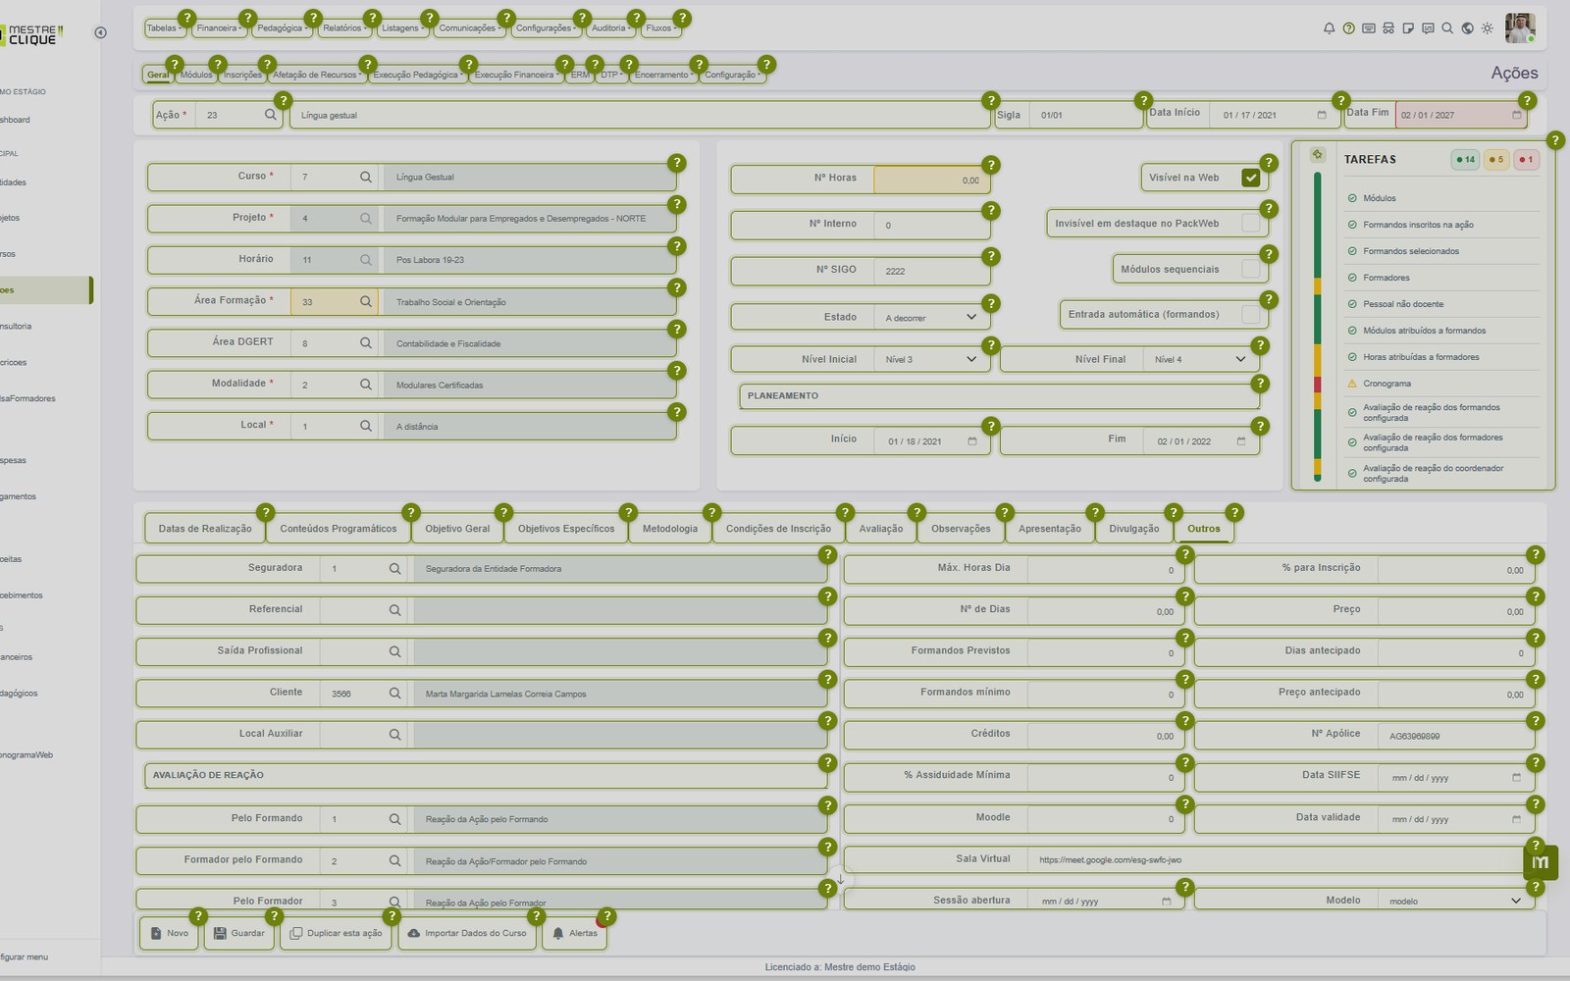Click the Guardar button

(x=239, y=933)
